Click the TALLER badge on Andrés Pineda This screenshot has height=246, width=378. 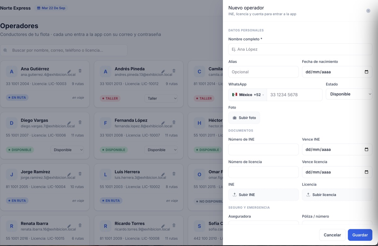tap(110, 98)
